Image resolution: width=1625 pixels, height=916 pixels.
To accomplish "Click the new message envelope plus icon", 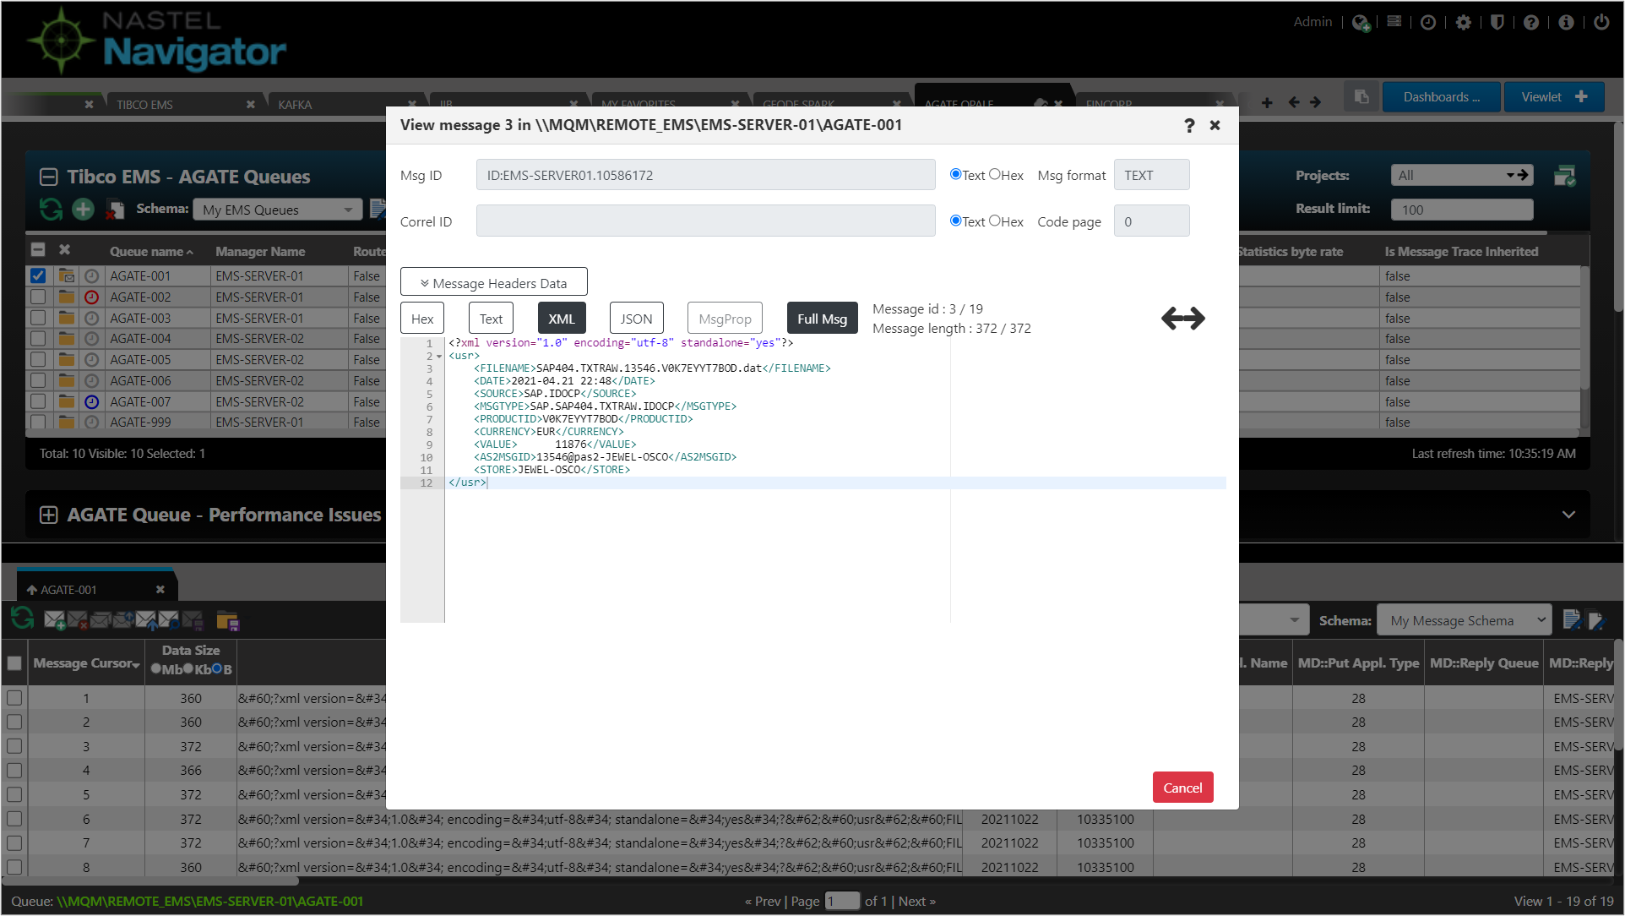I will click(x=55, y=621).
